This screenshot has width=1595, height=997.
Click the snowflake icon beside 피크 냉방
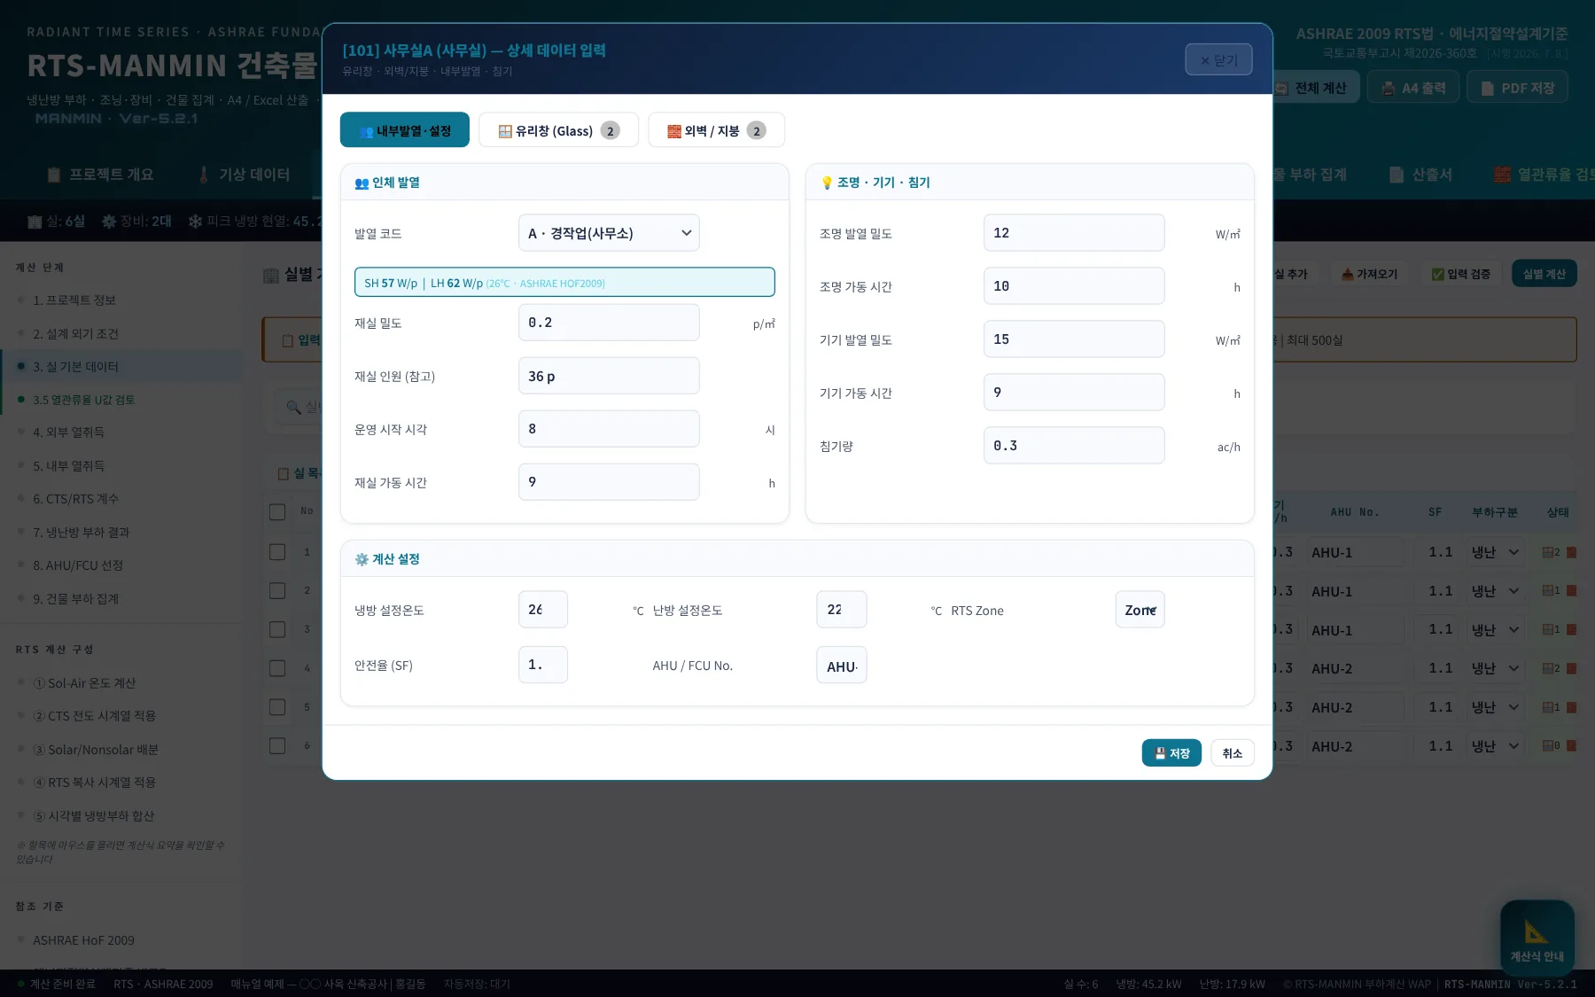click(x=195, y=221)
